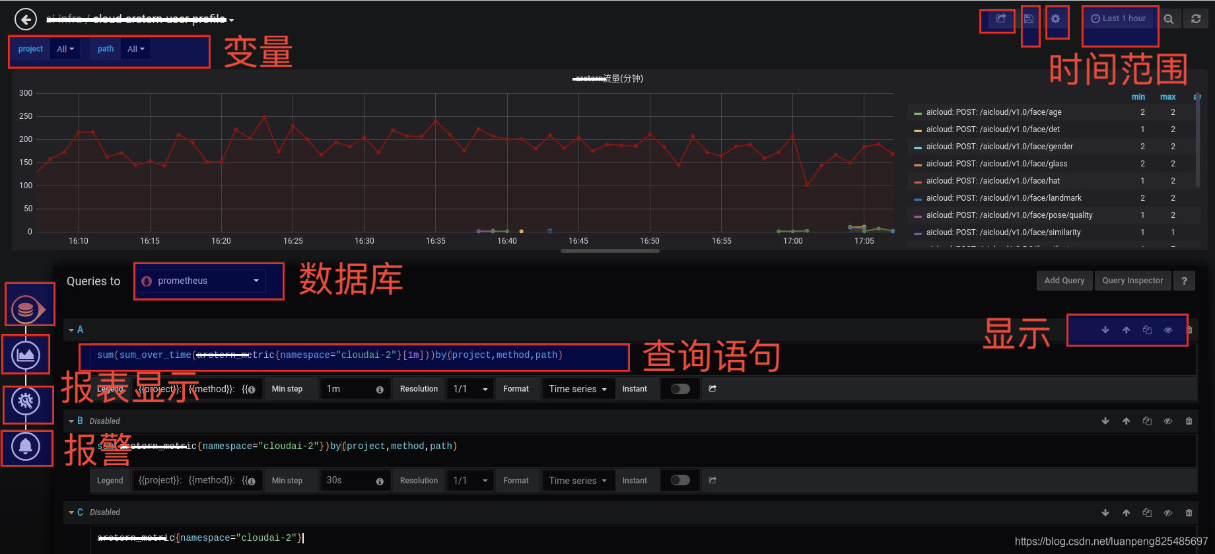Go back using the arrow icon
This screenshot has height=554, width=1215.
26,19
